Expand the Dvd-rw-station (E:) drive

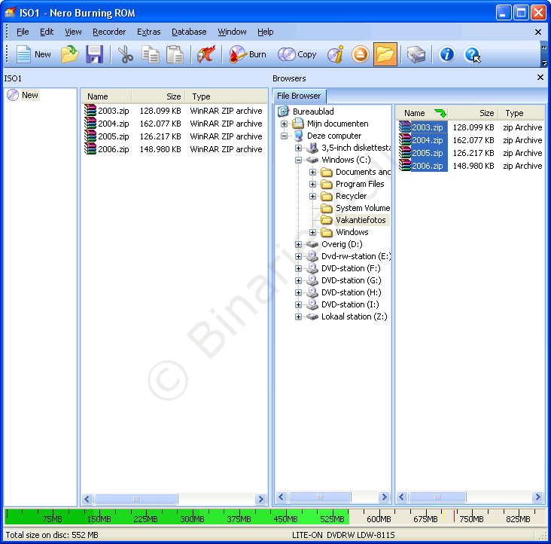pos(298,256)
